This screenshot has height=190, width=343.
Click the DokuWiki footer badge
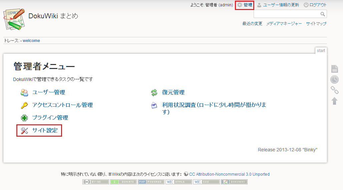(x=234, y=182)
